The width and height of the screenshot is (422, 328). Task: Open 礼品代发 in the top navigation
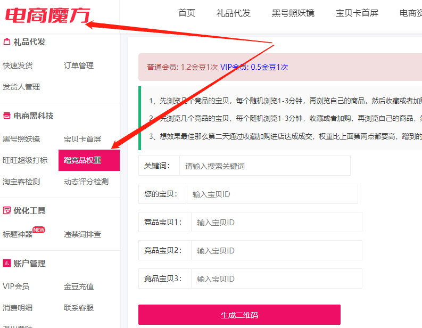tap(233, 13)
